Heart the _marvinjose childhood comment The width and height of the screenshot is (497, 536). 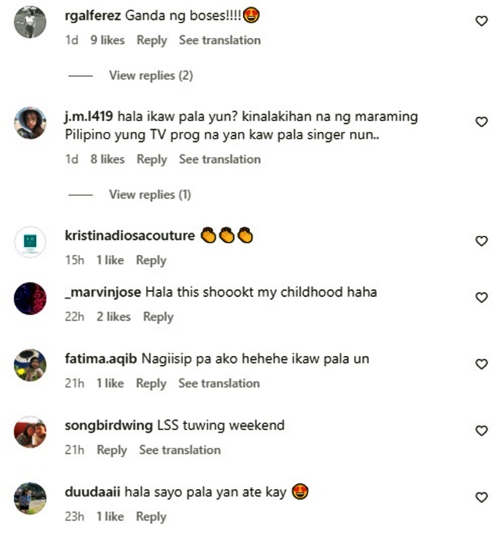[x=481, y=297]
